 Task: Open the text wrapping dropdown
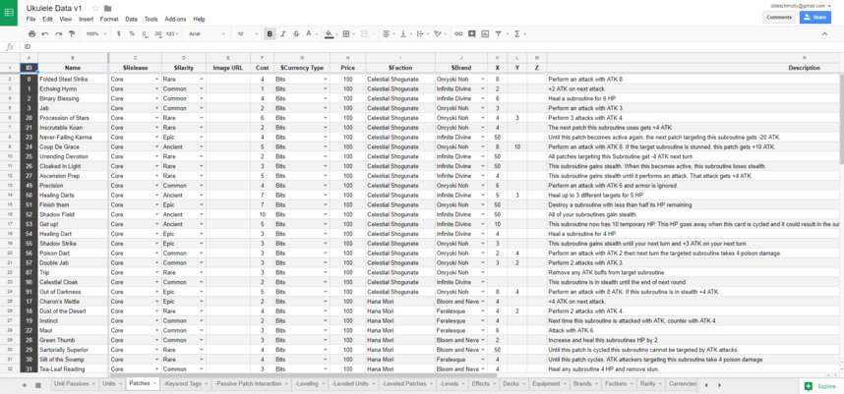422,33
